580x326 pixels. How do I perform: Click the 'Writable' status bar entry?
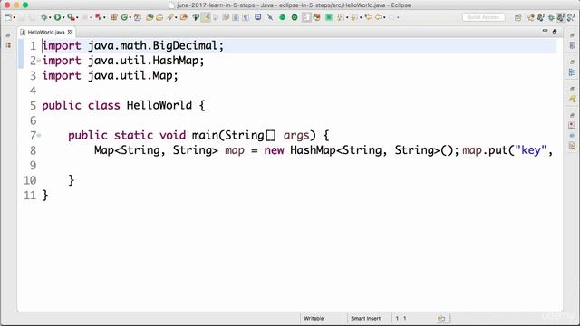(314, 318)
